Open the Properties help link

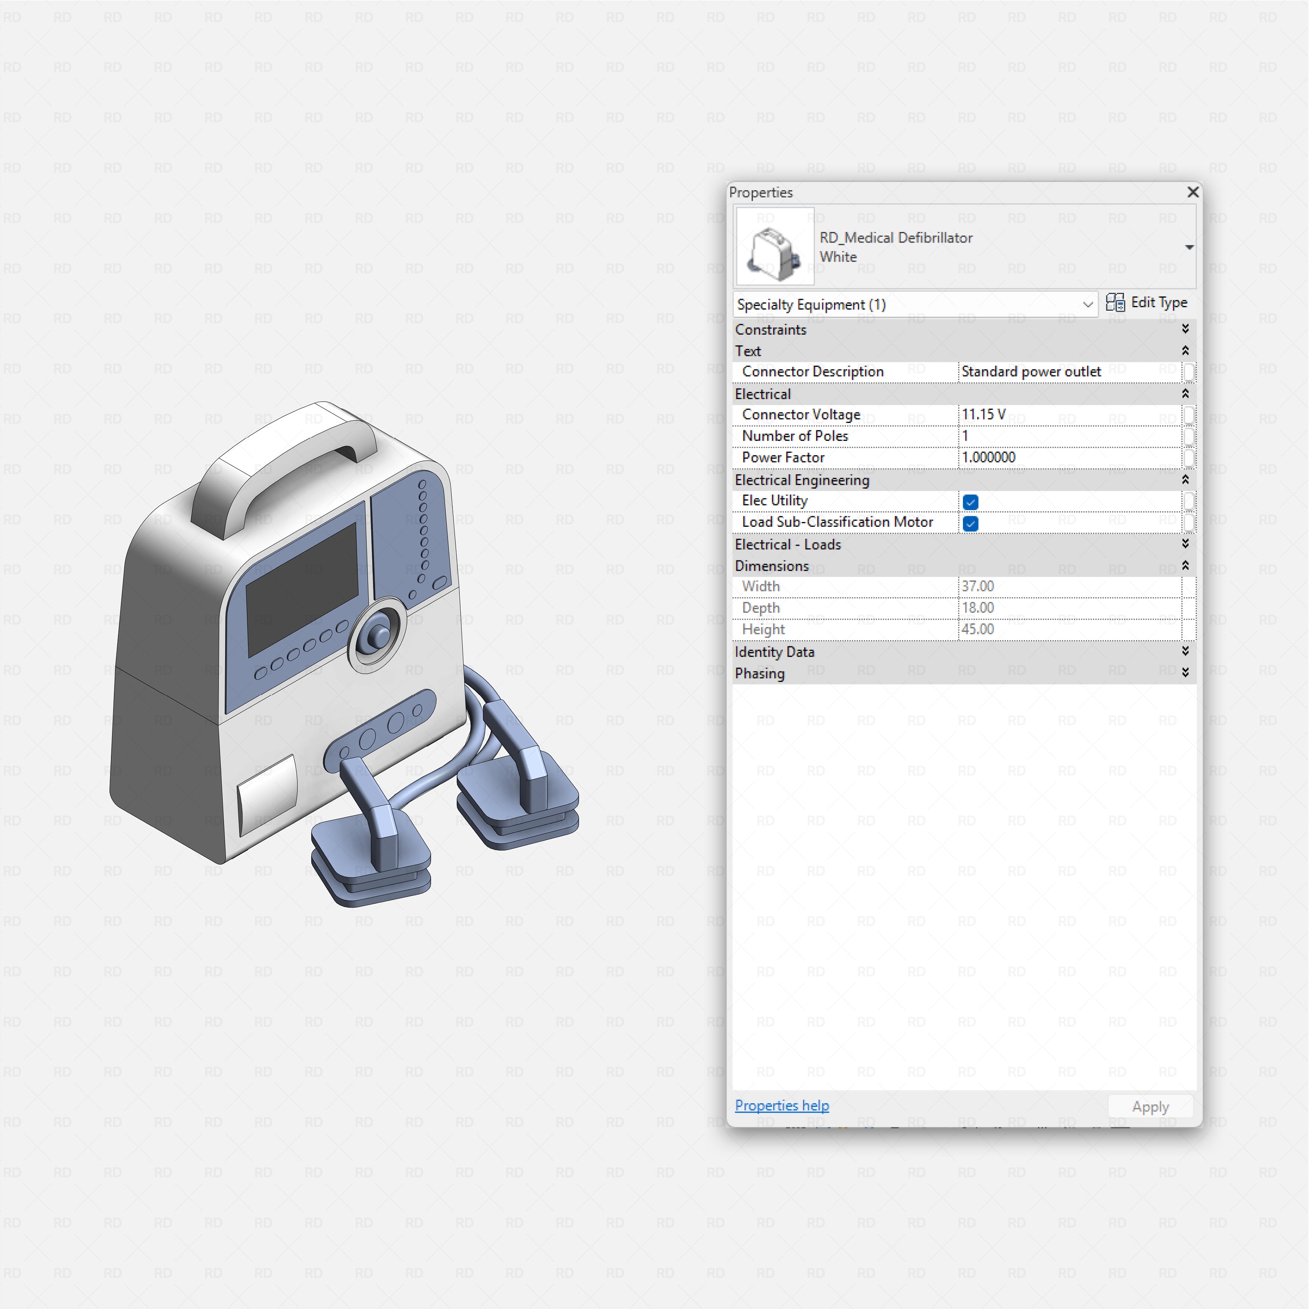pos(781,1105)
